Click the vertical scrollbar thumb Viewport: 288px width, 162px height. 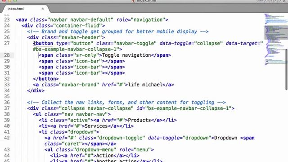(287, 69)
